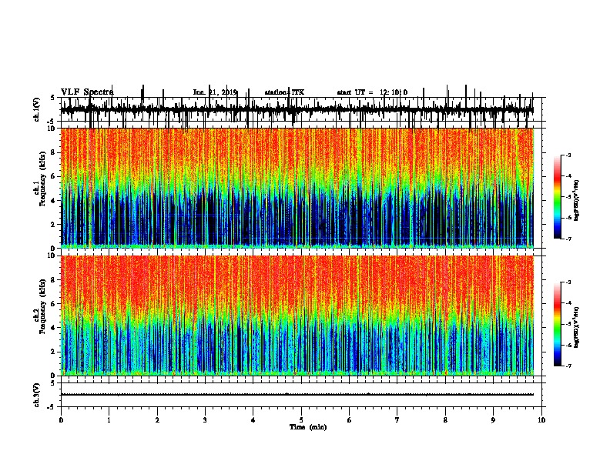The height and width of the screenshot is (471, 610).
Task: Click inside the ch.1 spectrogram panel
Action: (x=297, y=188)
